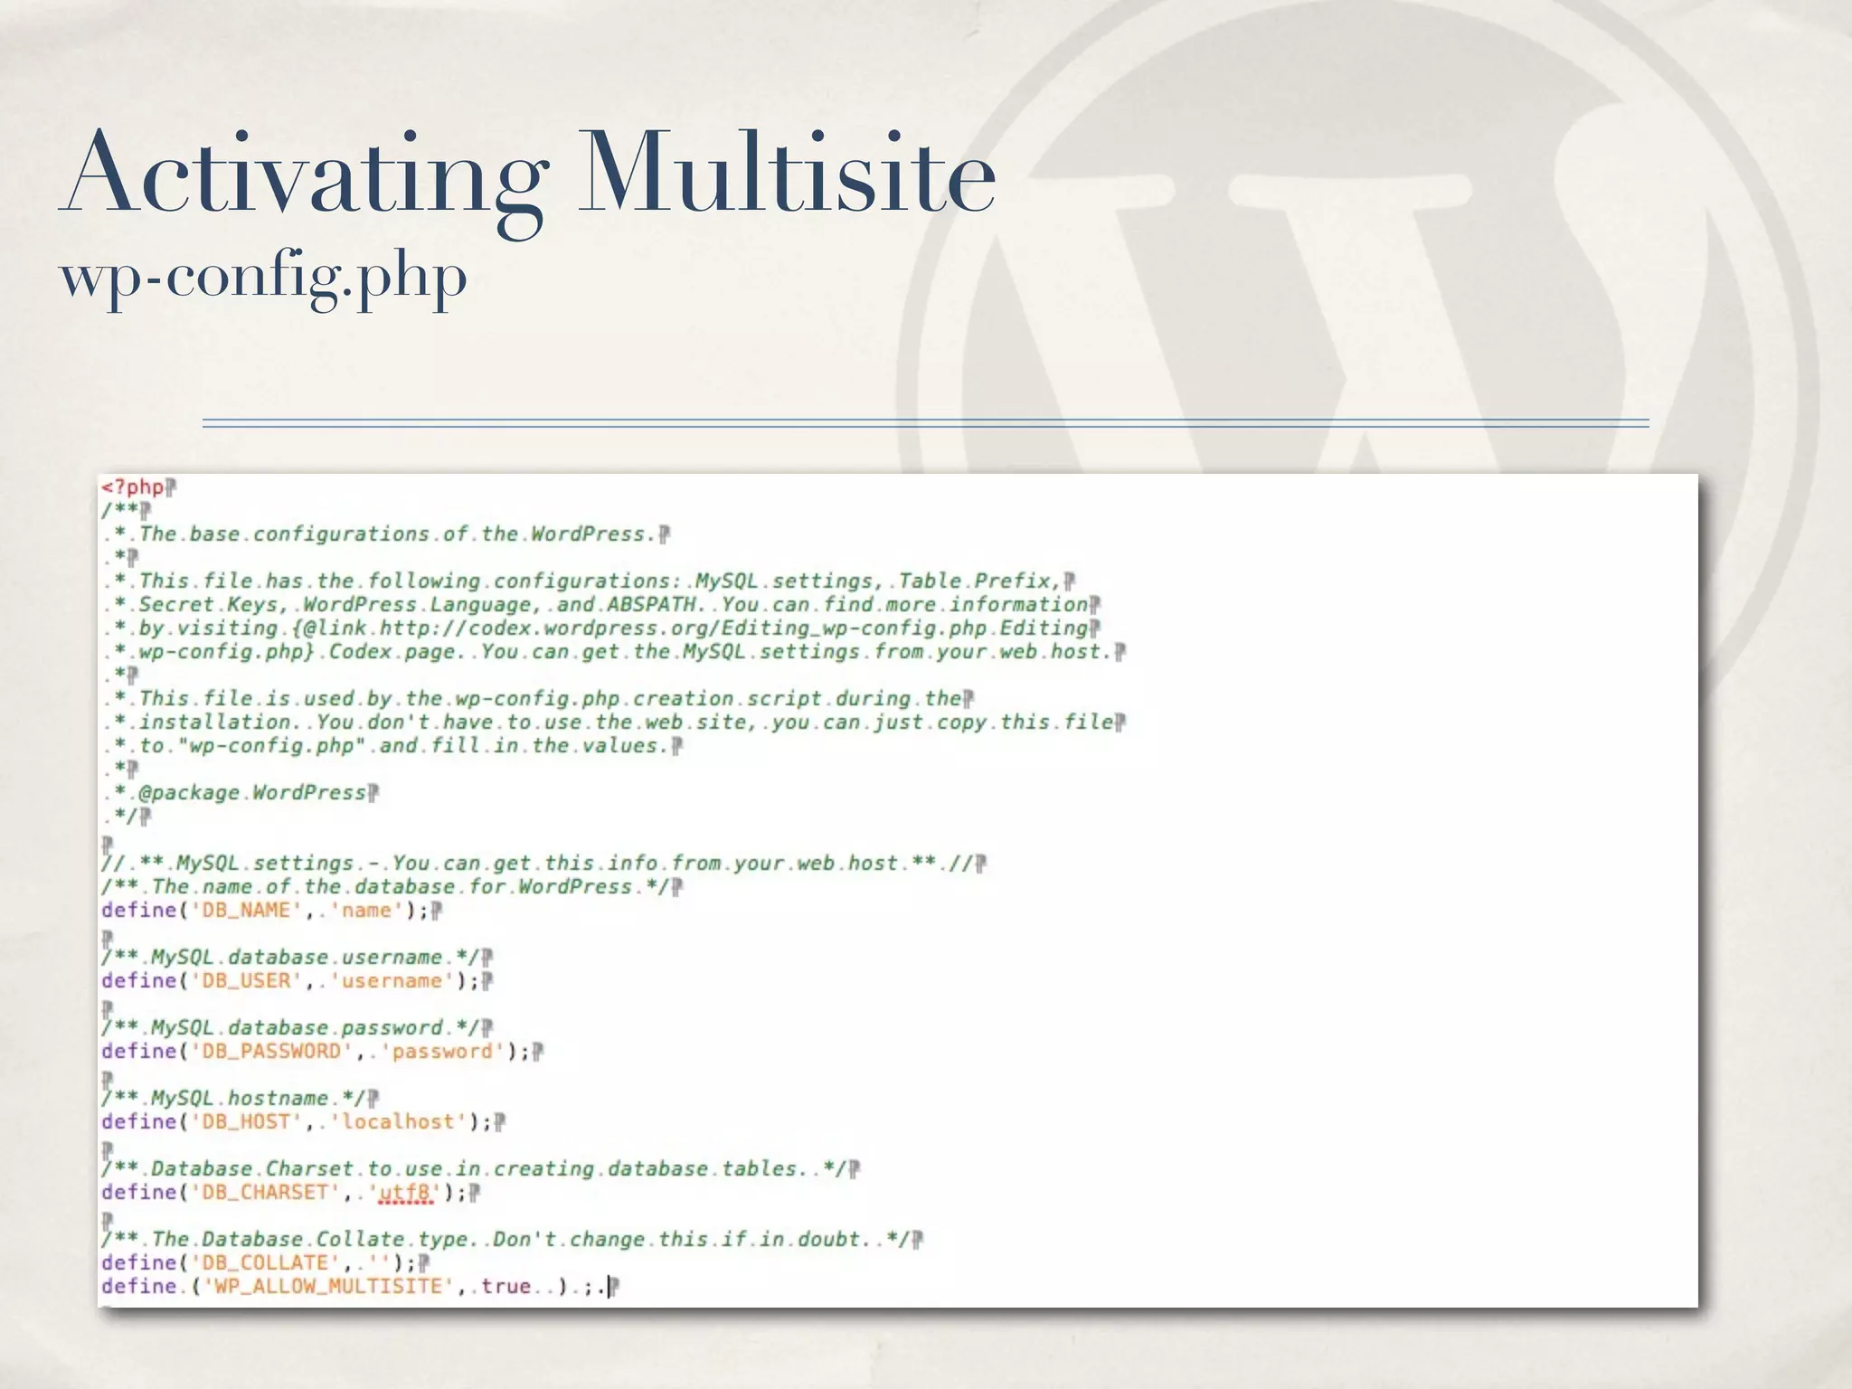This screenshot has height=1389, width=1852.
Task: Click the '// ** MySQL settings' comment line
Action: pyautogui.click(x=543, y=864)
